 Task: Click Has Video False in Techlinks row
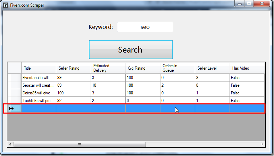pyautogui.click(x=247, y=100)
